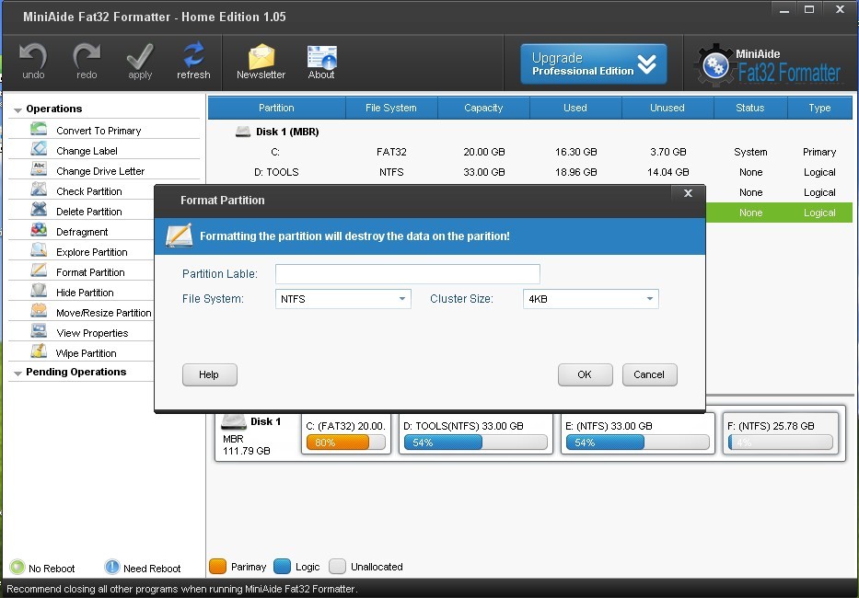Screen dimensions: 859x598
Task: Click the redo toolbar icon
Action: tap(87, 56)
